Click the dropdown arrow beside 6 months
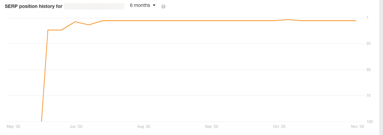Screen dimensions: 383x135 pyautogui.click(x=154, y=5)
